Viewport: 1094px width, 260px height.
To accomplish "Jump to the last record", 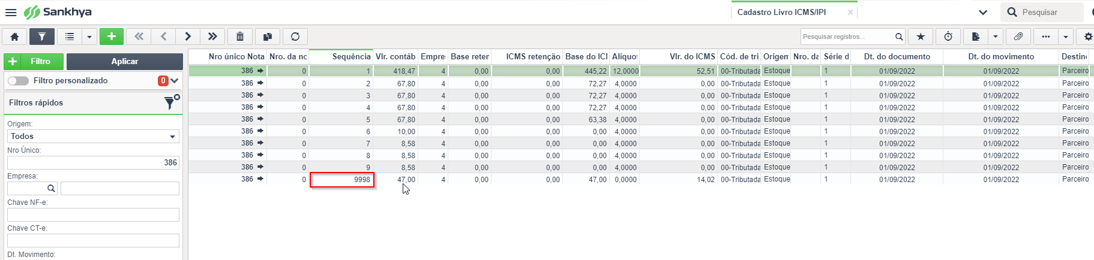I will click(x=212, y=37).
